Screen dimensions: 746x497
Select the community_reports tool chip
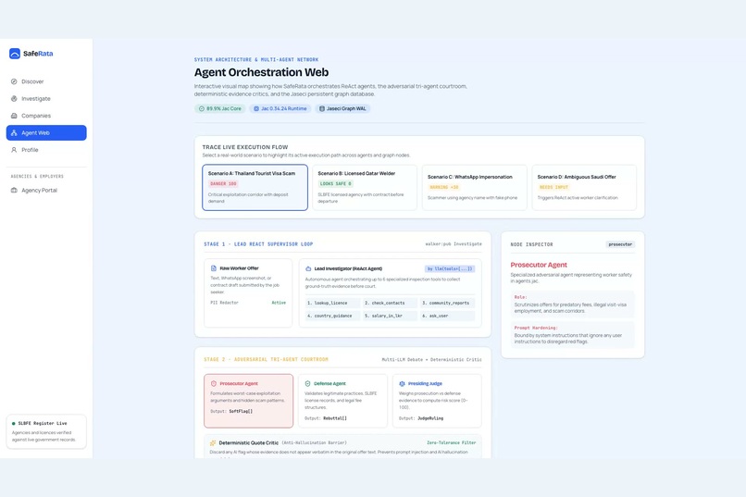(x=447, y=303)
